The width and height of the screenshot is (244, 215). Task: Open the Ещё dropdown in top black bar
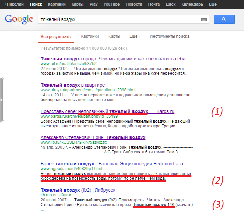[214, 4]
